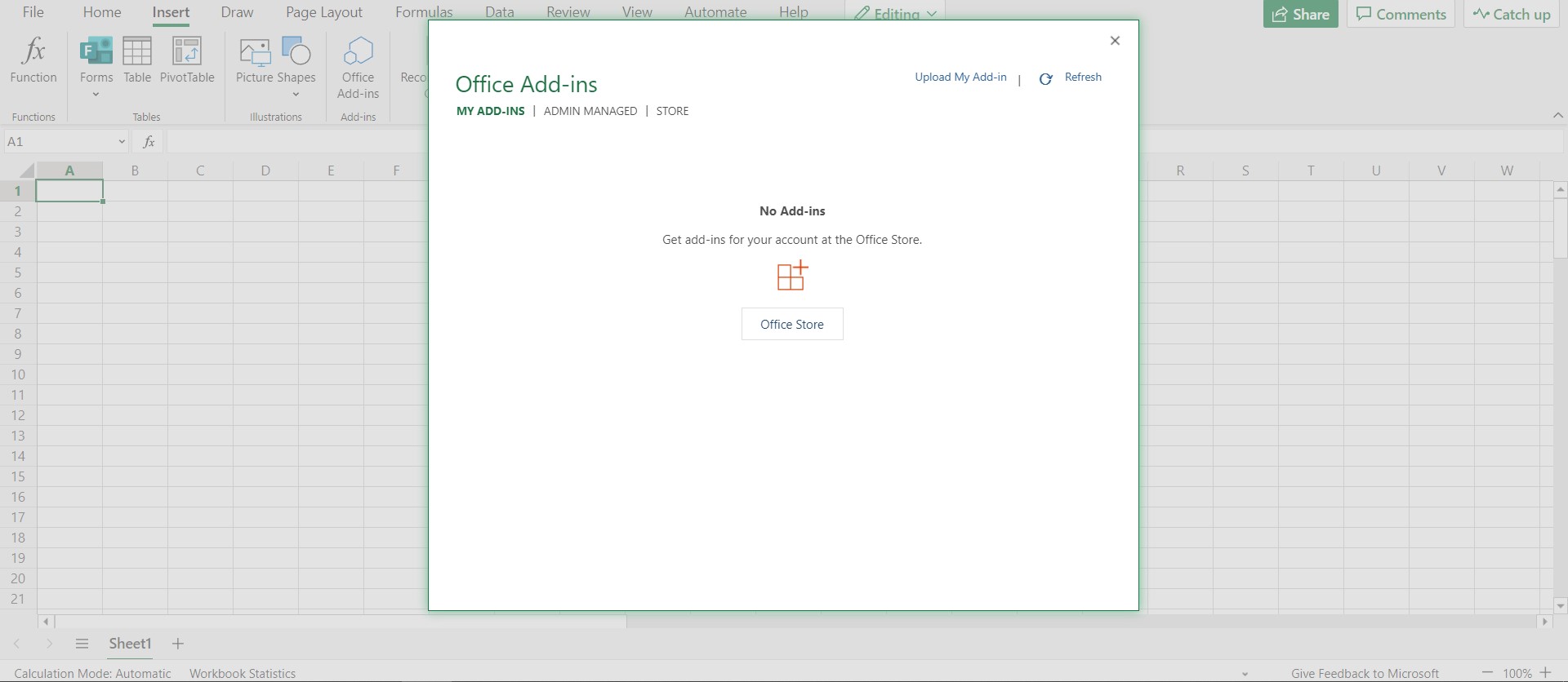
Task: Click the Picture insert icon
Action: coord(255,61)
